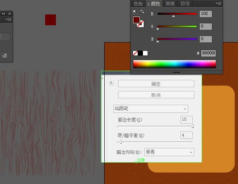This screenshot has width=238, height=184.
Task: Open the 绘图笔 effect dropdown
Action: [151, 109]
